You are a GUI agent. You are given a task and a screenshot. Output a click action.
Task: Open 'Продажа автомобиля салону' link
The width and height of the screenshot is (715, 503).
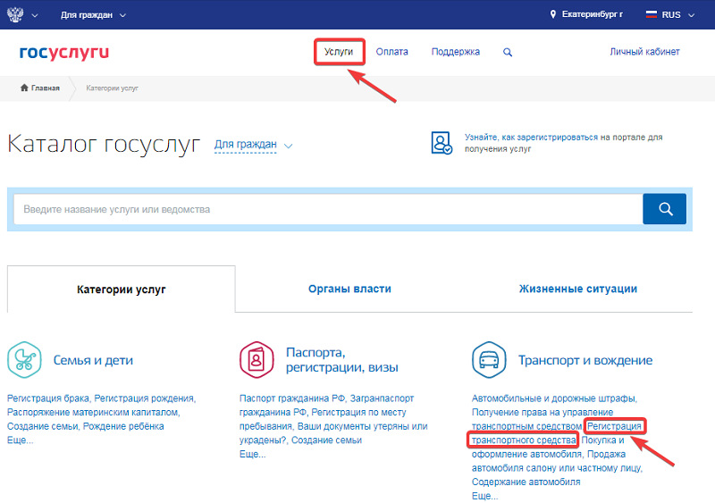(557, 461)
